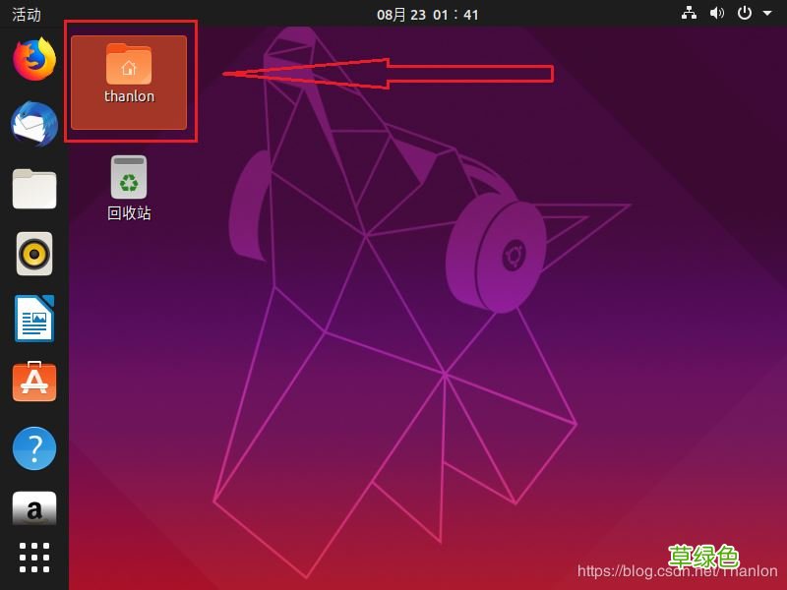Open the Help application icon

(34, 448)
